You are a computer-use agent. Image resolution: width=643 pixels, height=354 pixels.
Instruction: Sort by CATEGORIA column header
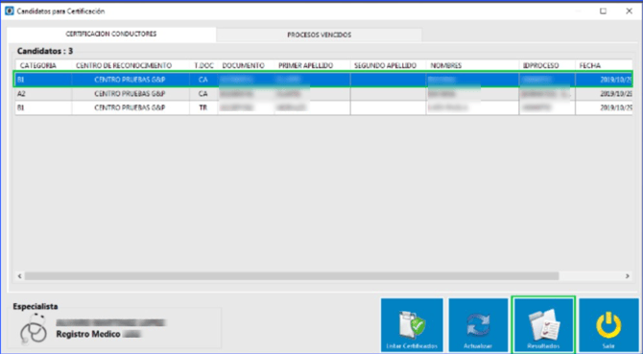[x=43, y=65]
